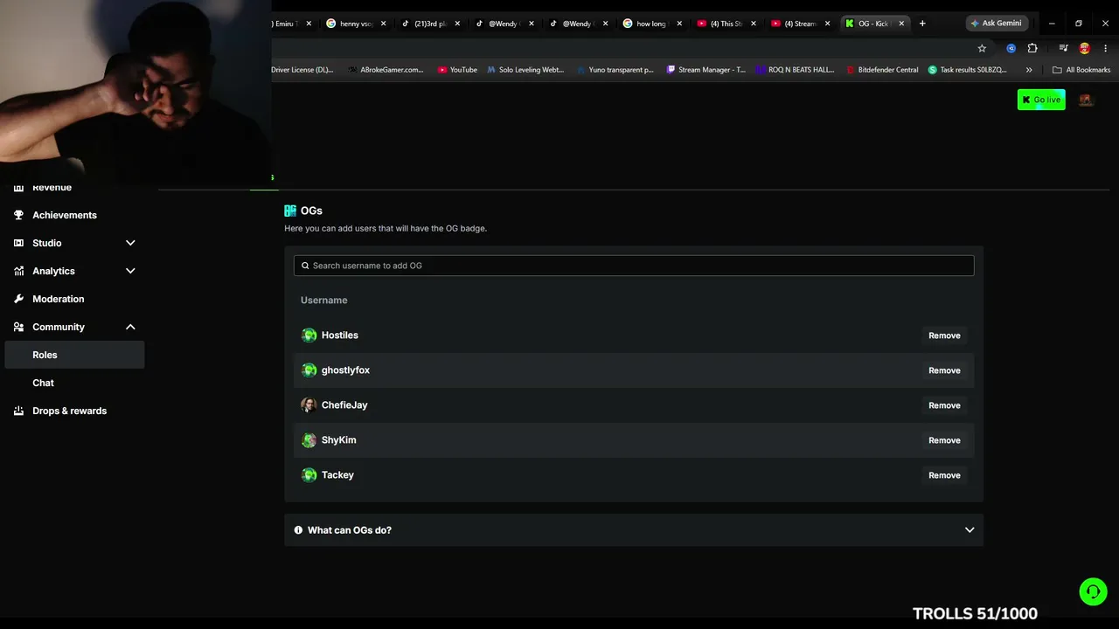The image size is (1119, 629).
Task: Click Hostiles avatar icon
Action: [x=309, y=335]
